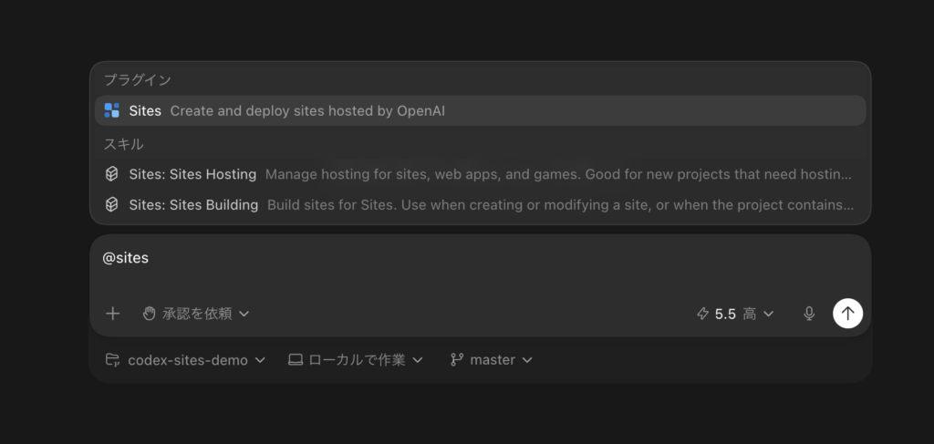Open the 承認を依頼 approval dropdown
Viewport: 934px width, 444px height.
coord(196,314)
